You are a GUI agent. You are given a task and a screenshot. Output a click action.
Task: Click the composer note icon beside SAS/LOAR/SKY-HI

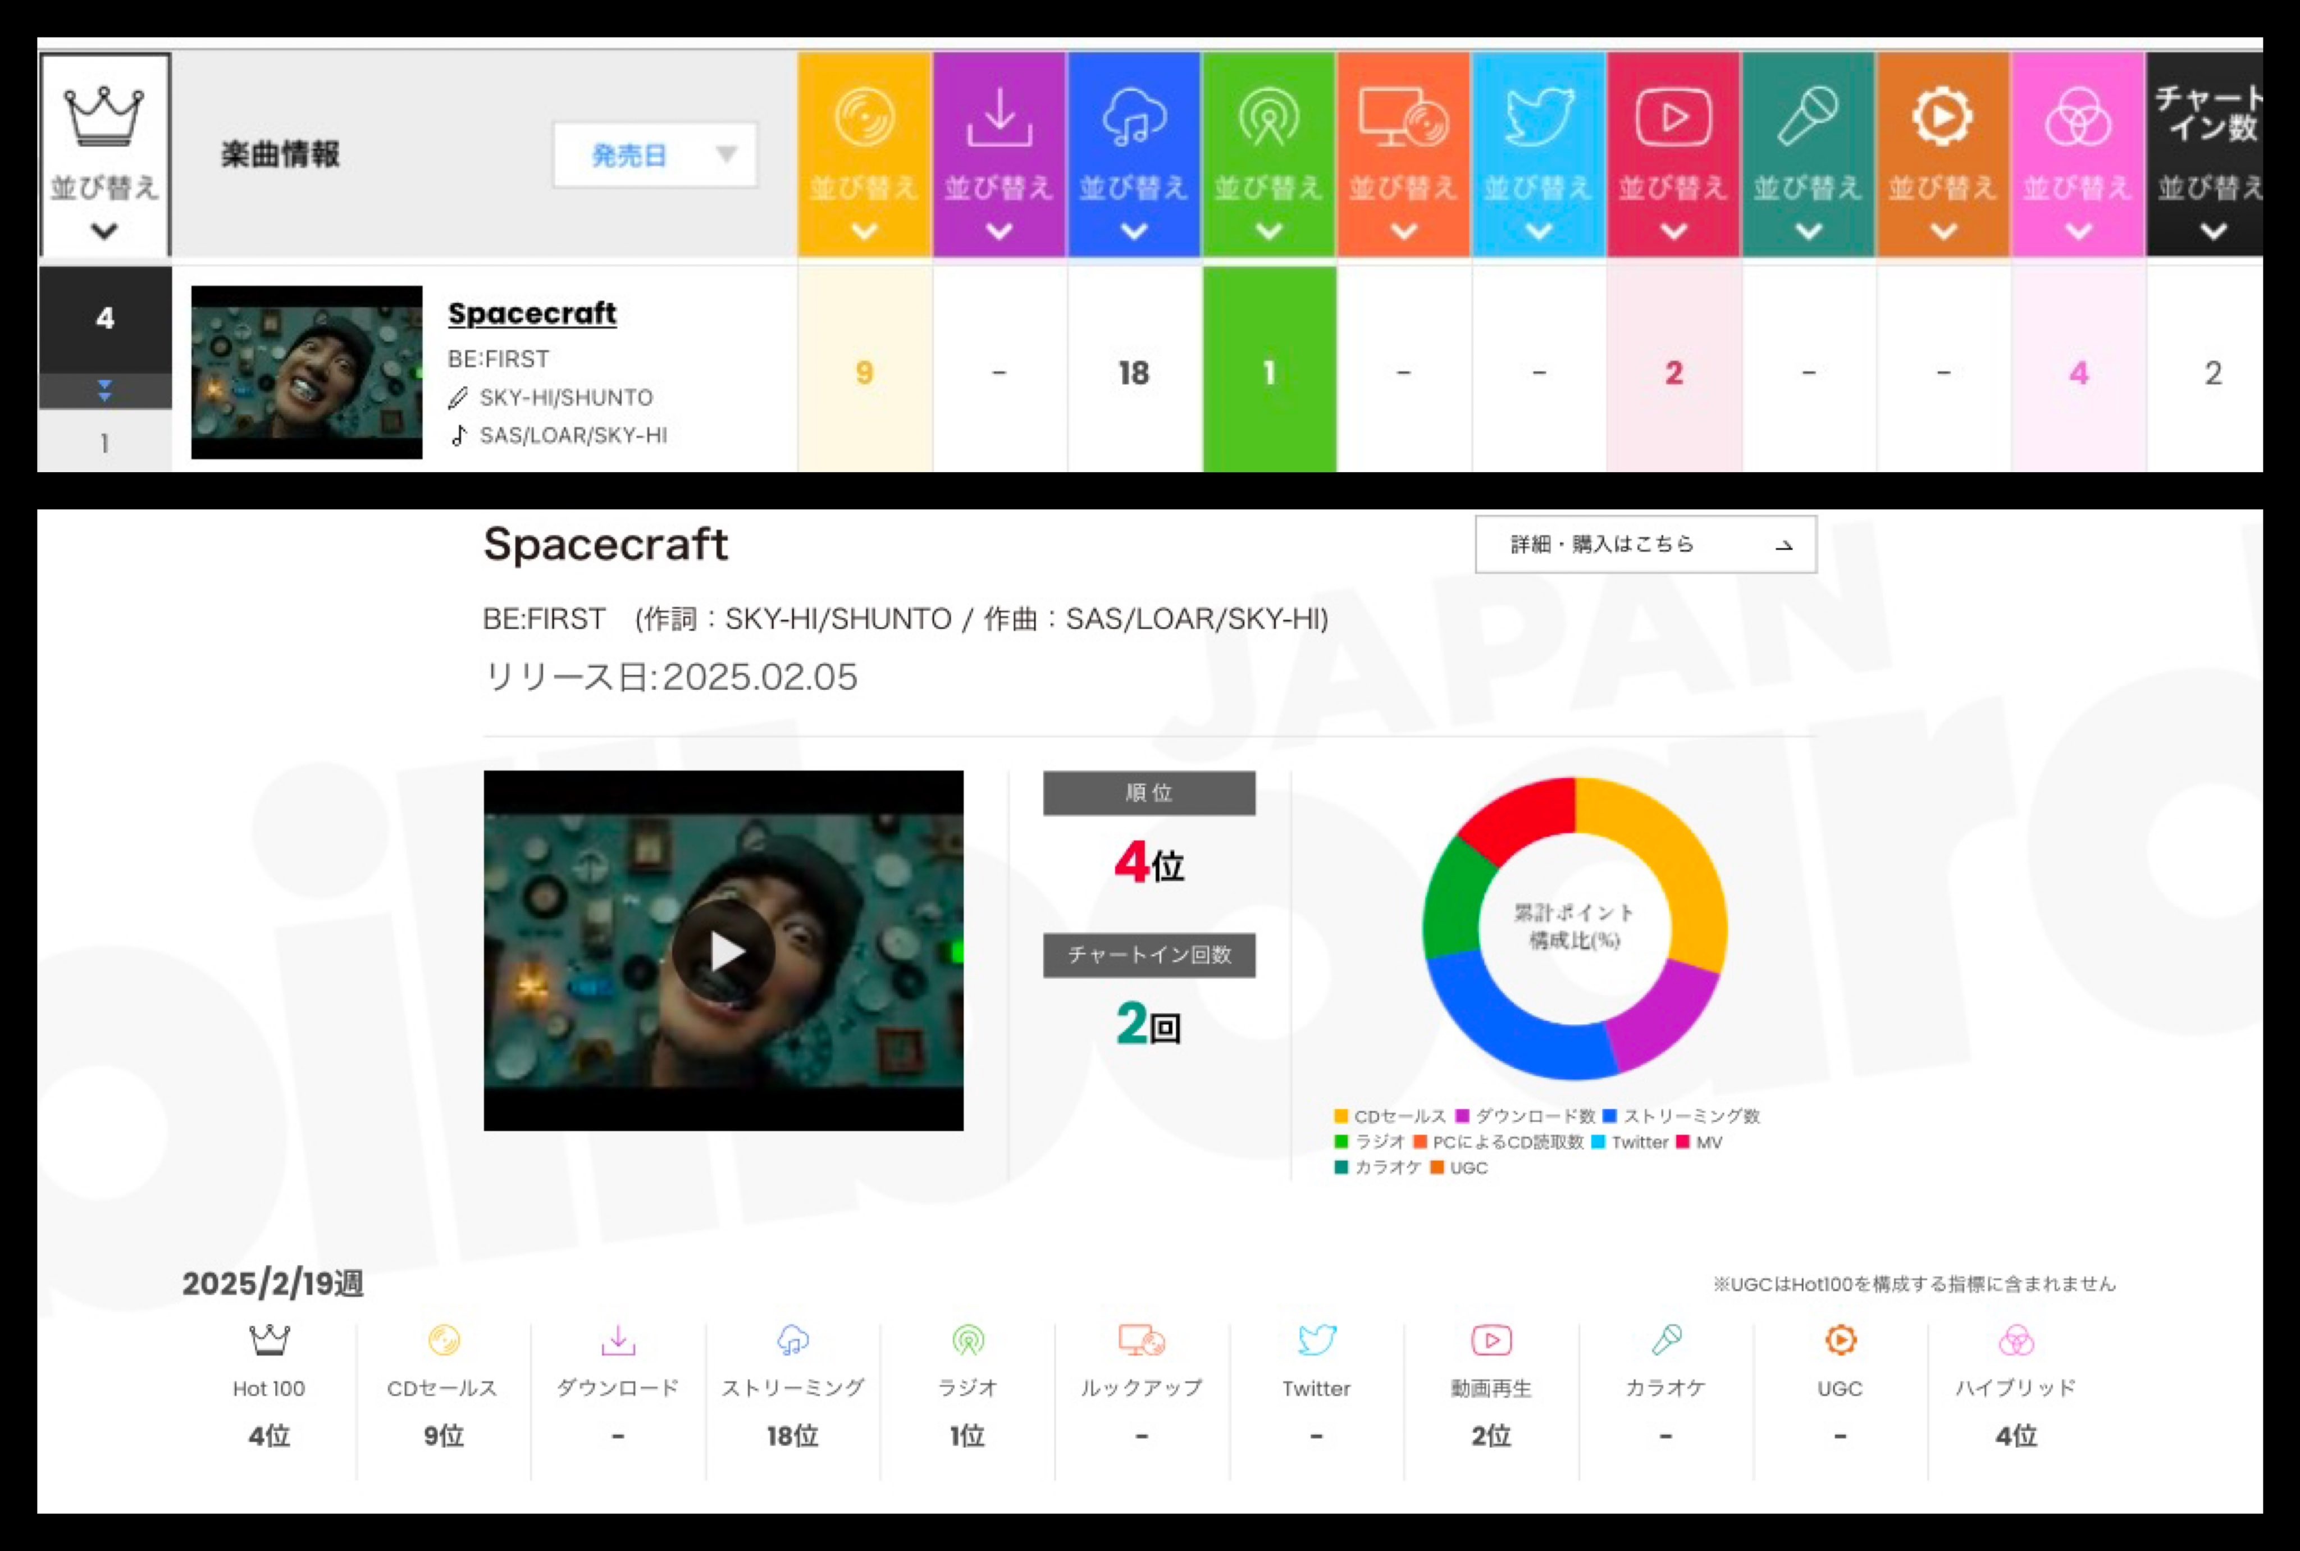[x=458, y=435]
